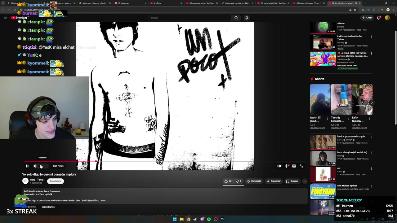This screenshot has height=223, width=397.
Task: Adjust the volume slider handle
Action: [41, 166]
